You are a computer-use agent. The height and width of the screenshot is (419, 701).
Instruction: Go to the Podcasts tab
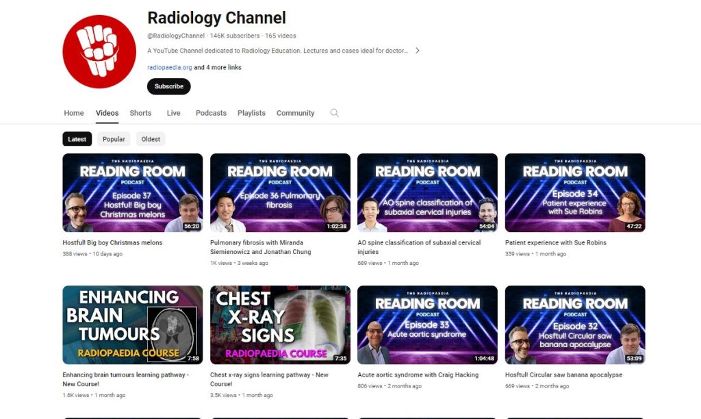tap(211, 113)
